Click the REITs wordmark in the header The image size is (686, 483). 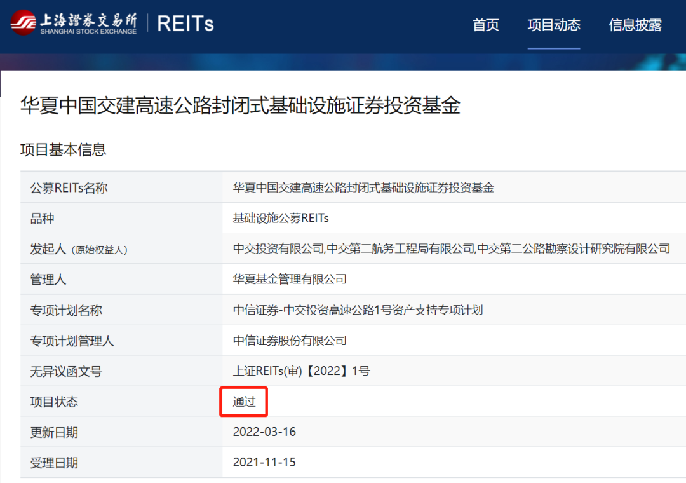pyautogui.click(x=185, y=24)
